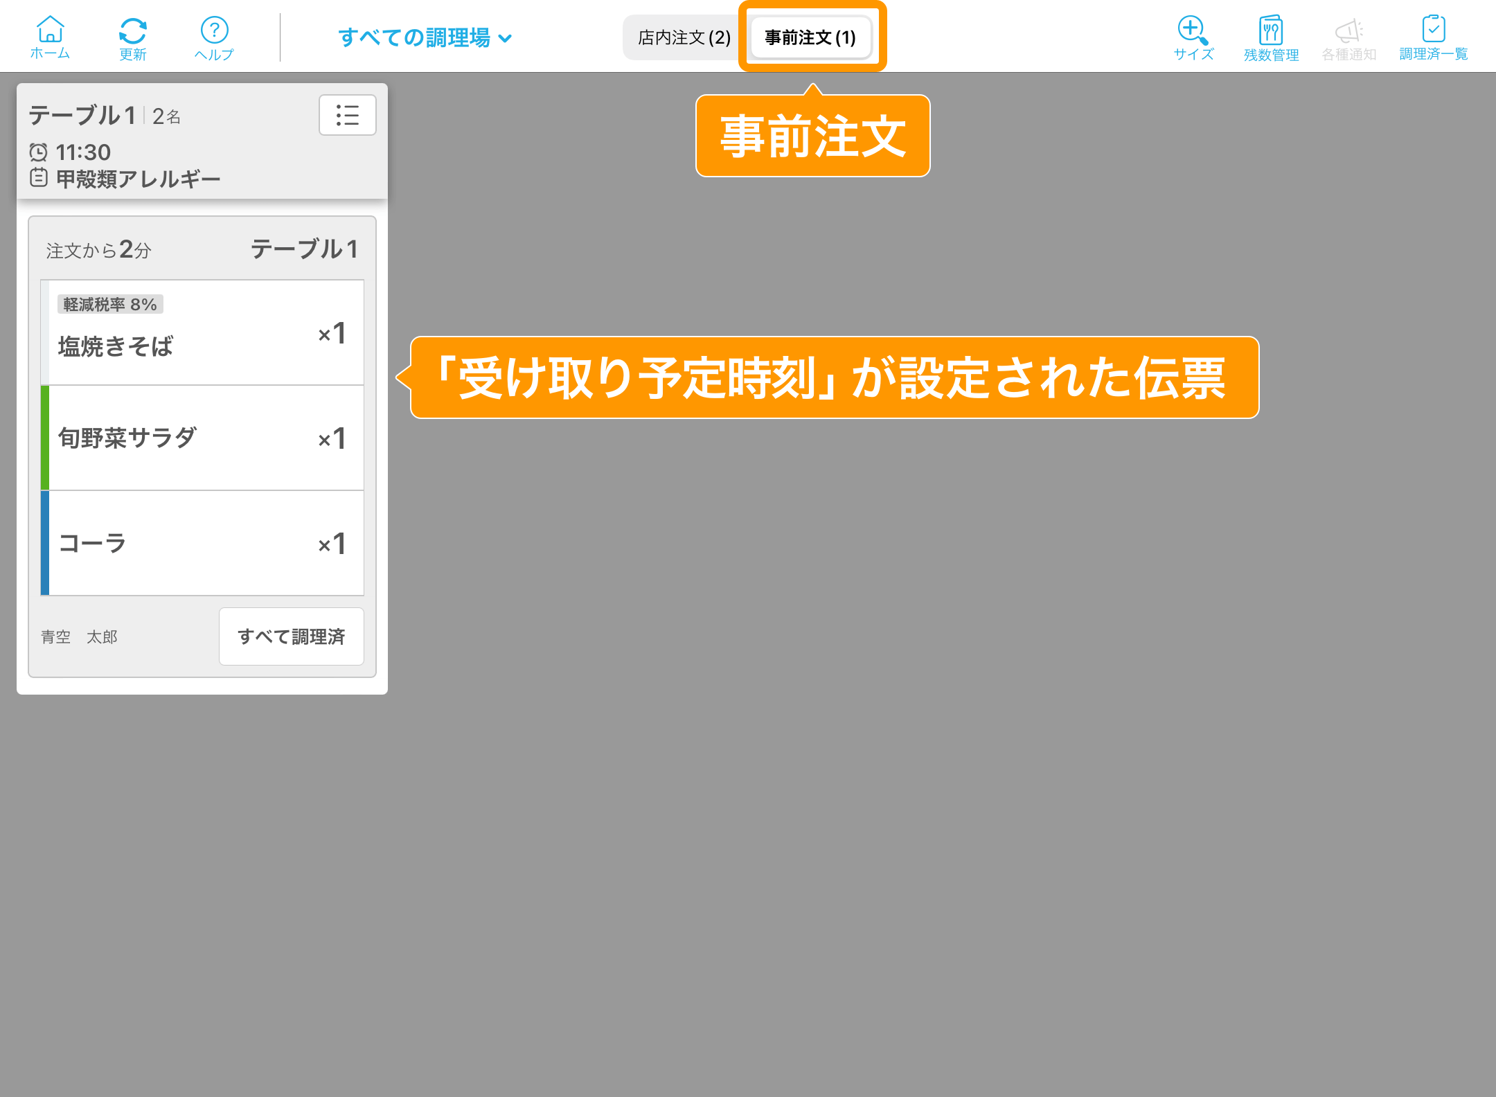This screenshot has height=1097, width=1496.
Task: Click the テーブル1 header title
Action: [82, 116]
